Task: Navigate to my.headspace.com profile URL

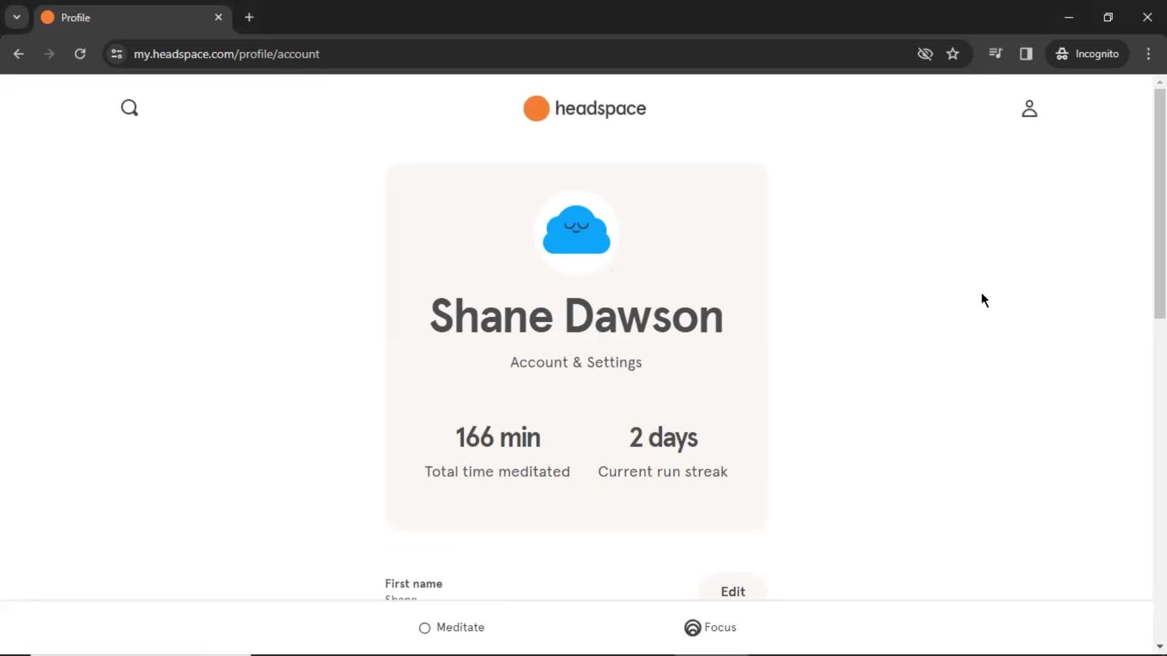Action: click(x=227, y=53)
